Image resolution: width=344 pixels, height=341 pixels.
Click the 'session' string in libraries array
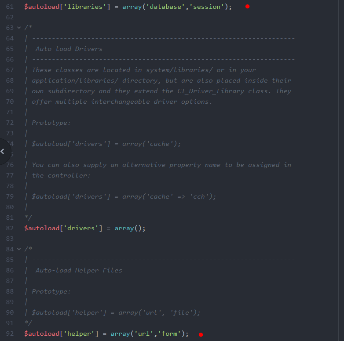click(209, 7)
